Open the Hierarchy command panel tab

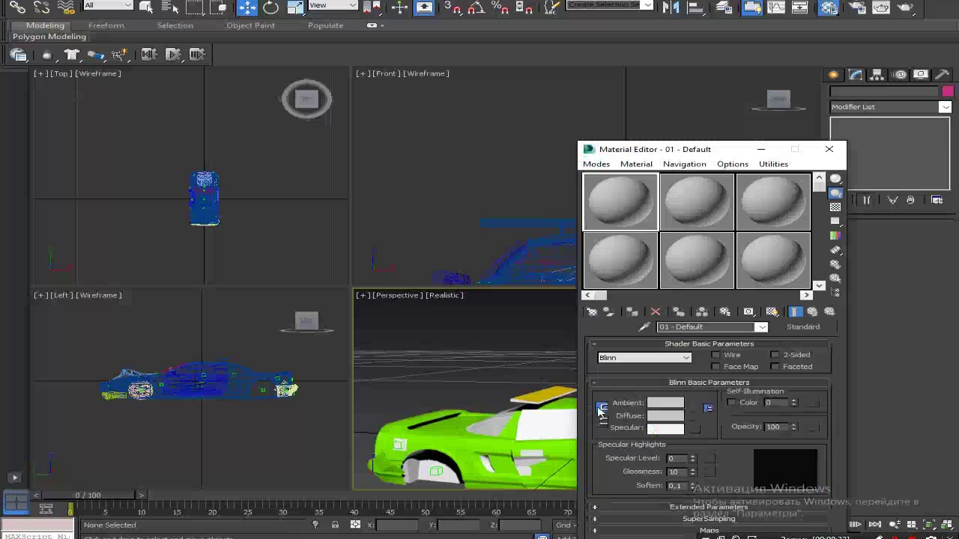tap(877, 75)
